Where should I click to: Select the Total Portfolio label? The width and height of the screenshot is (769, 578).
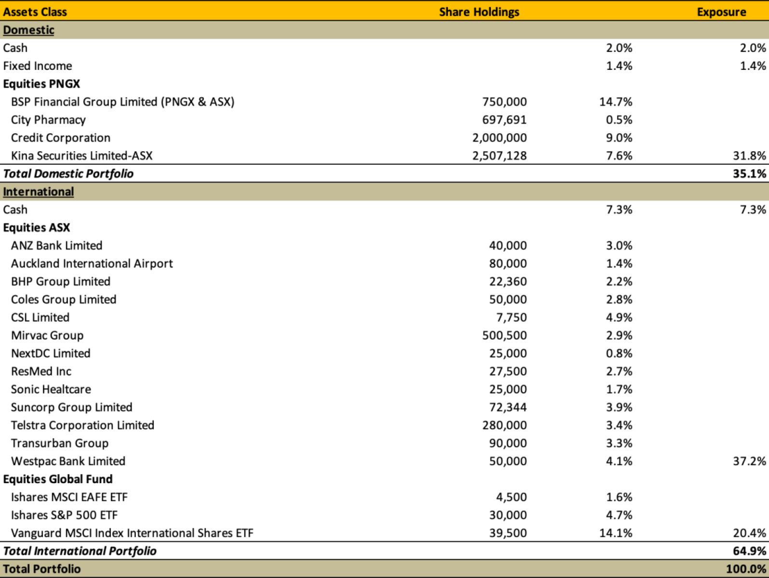tap(42, 569)
